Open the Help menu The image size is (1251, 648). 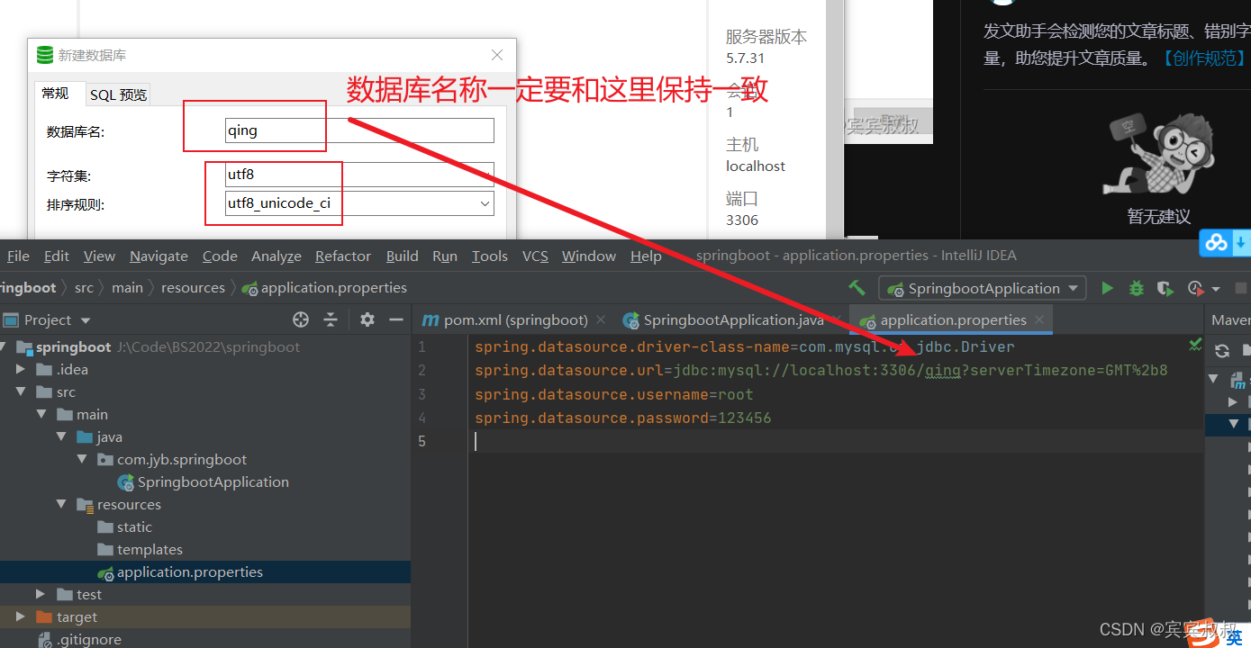[646, 256]
